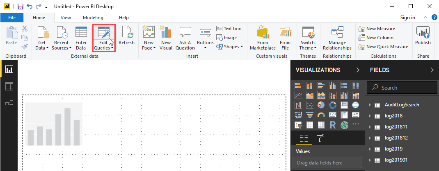This screenshot has width=439, height=171.
Task: Click the Sign in link
Action: 408,18
